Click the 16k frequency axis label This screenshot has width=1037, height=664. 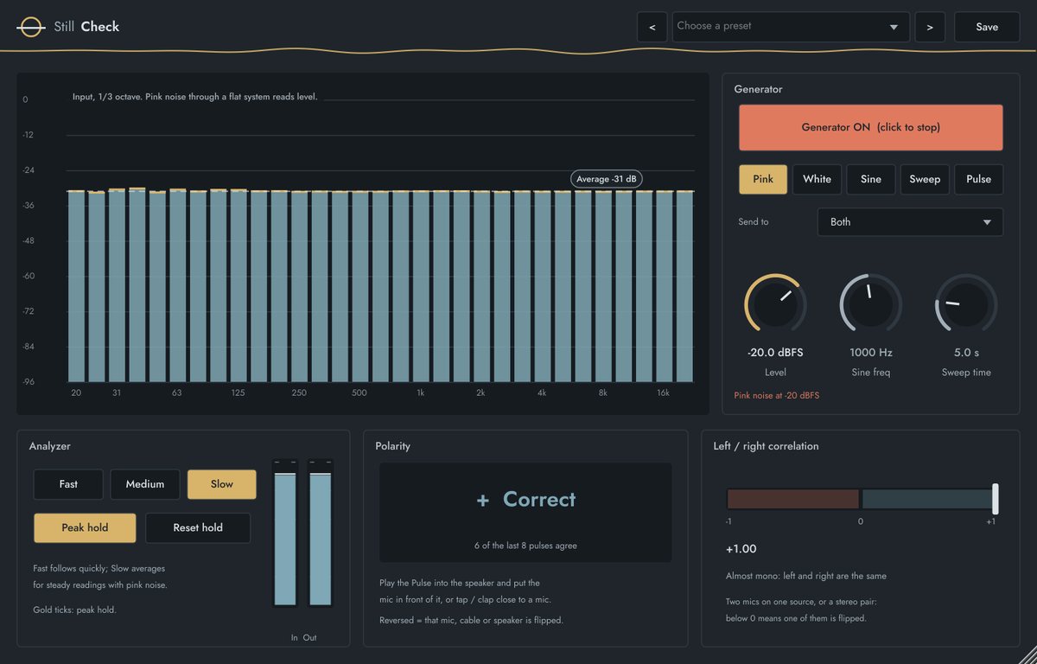coord(663,393)
